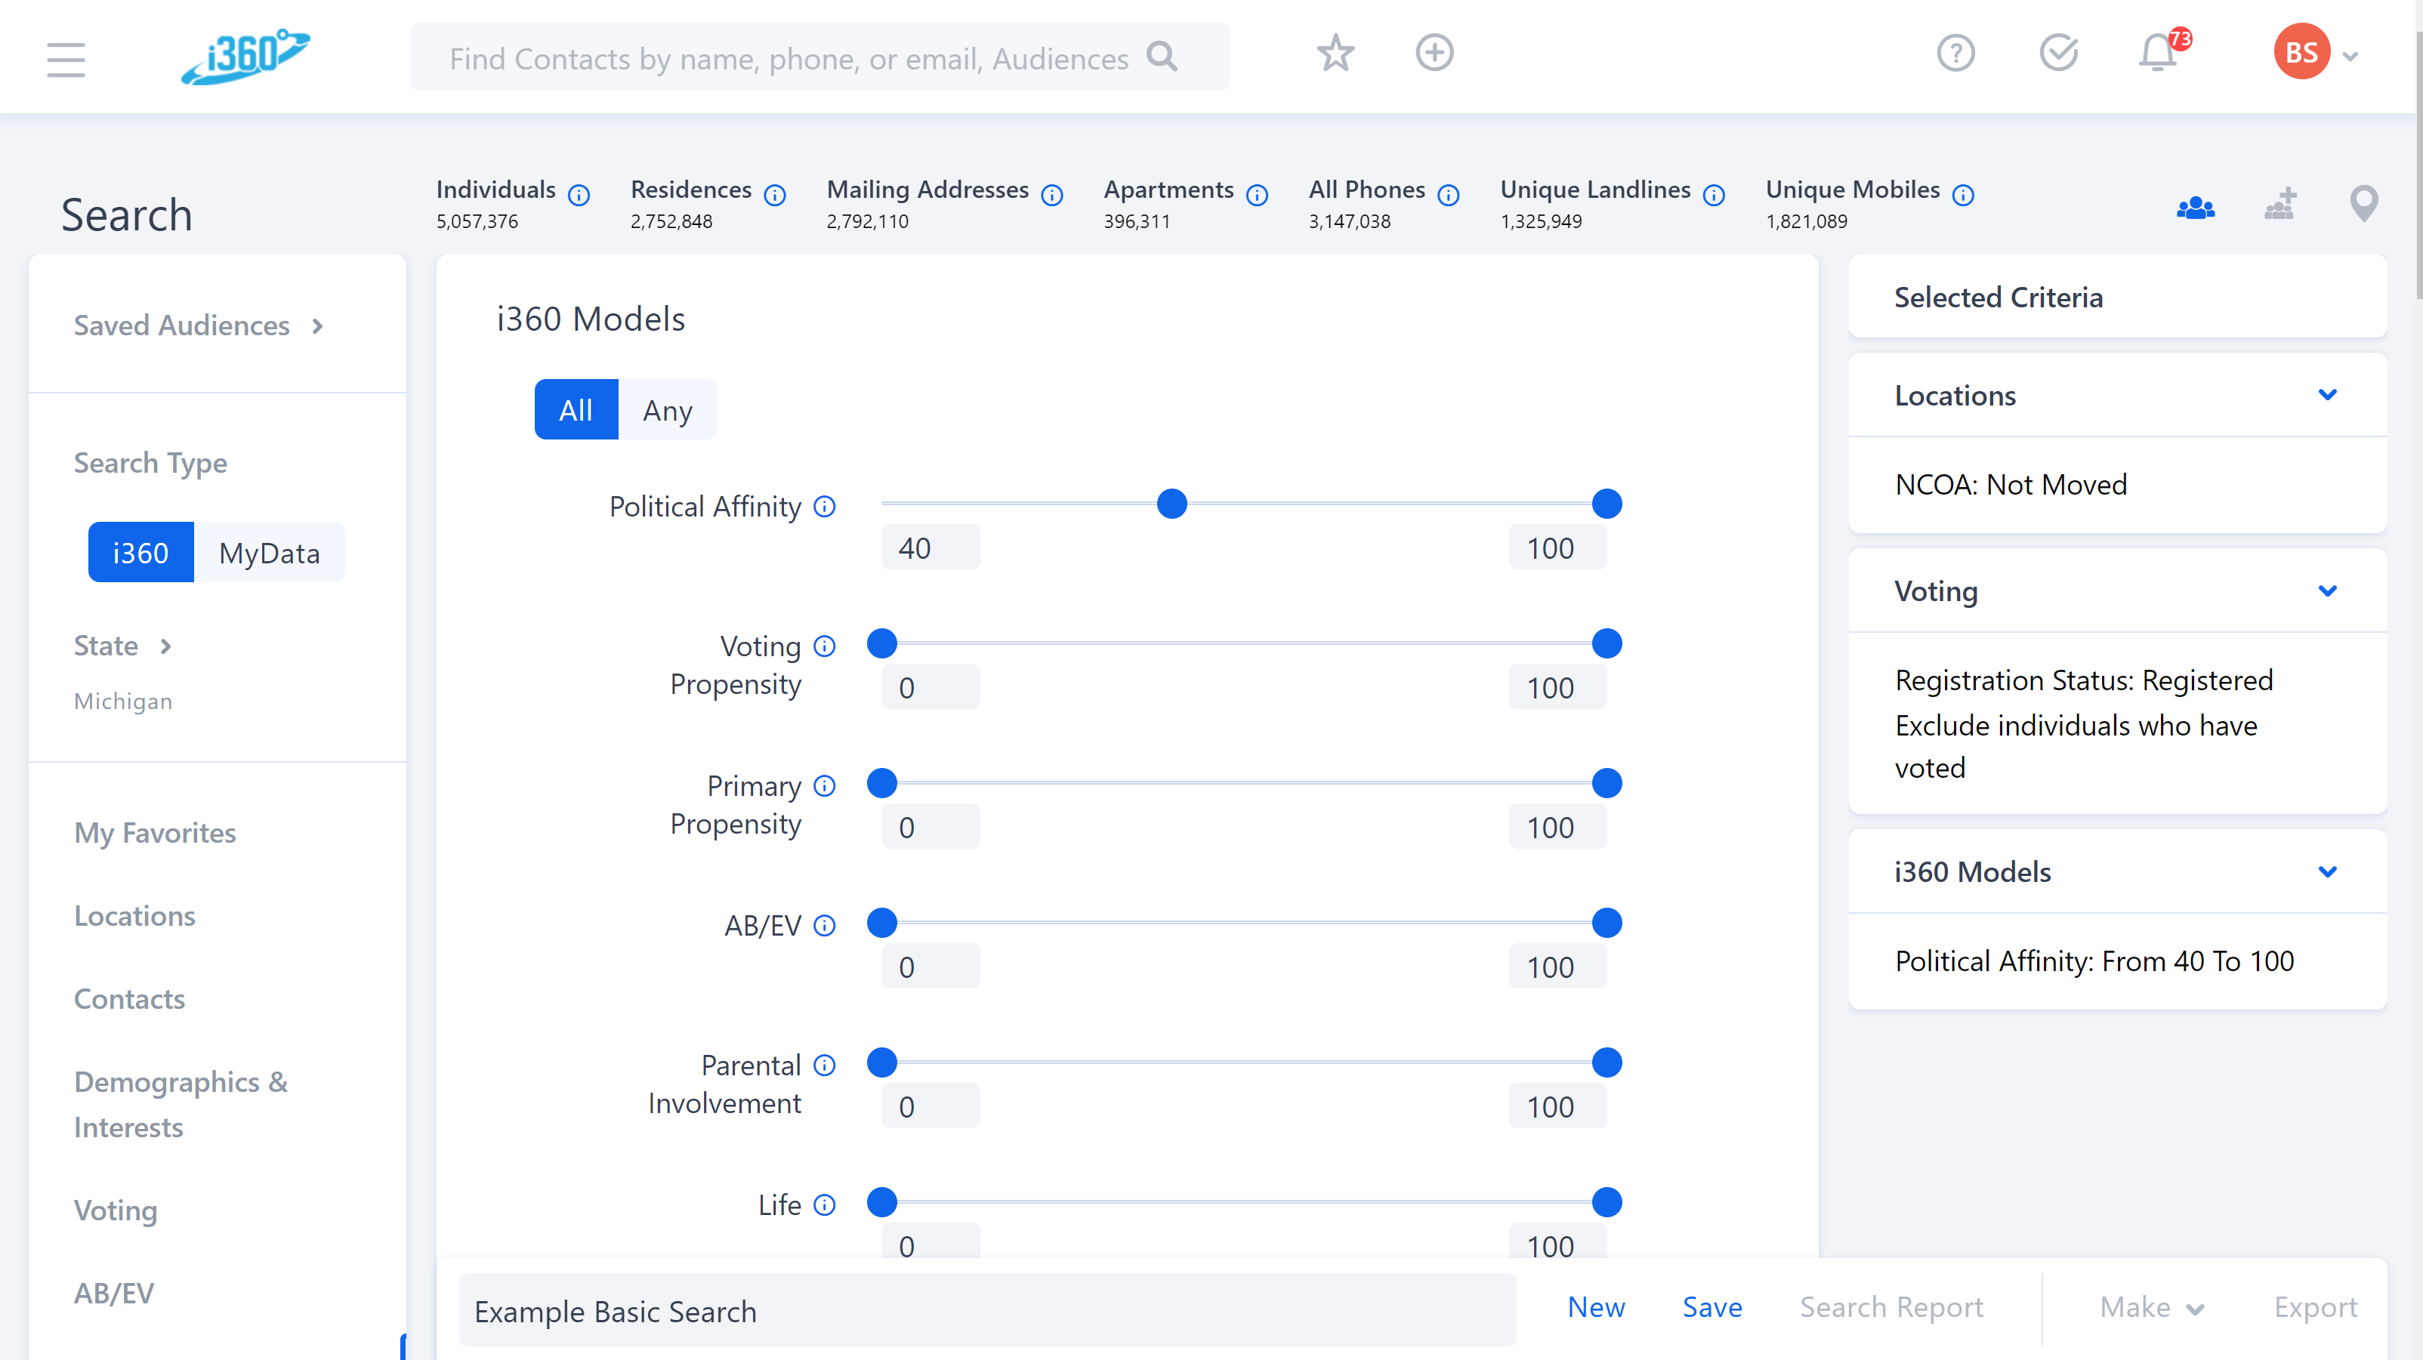Select the All match toggle
2423x1360 pixels.
pyautogui.click(x=576, y=410)
